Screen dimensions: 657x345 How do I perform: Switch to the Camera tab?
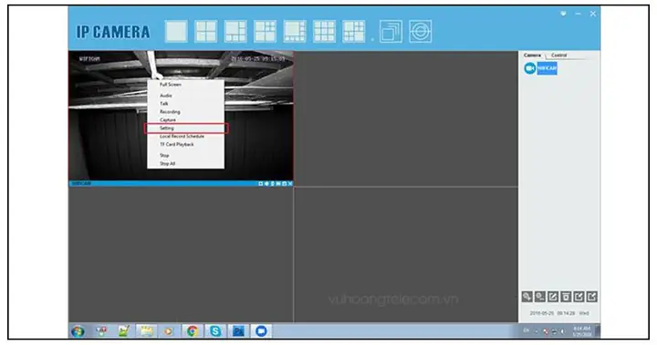(532, 56)
